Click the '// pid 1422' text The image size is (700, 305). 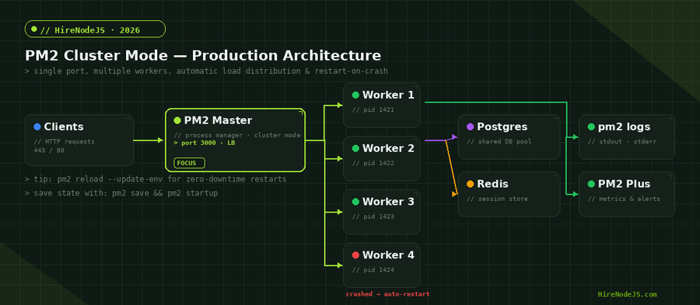(373, 163)
